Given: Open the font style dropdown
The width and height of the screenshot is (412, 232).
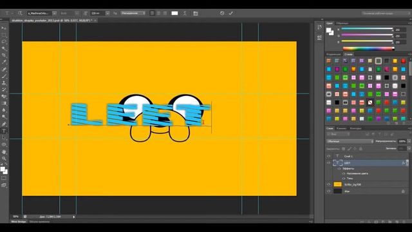Looking at the screenshot, I should tap(77, 13).
